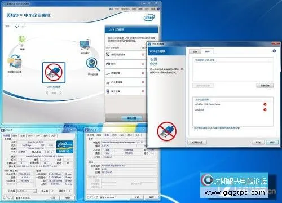Viewport: 282px width, 203px height.
Task: Open SPD tab in right CPU-Z window
Action: click(122, 135)
